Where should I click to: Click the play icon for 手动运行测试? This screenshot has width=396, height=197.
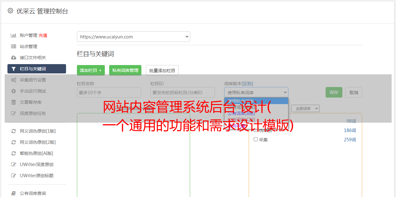[x=14, y=91]
